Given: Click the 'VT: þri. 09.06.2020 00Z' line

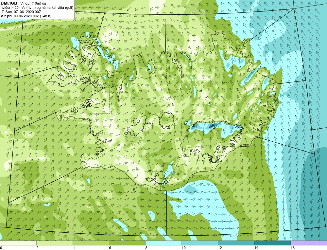Looking at the screenshot, I should [26, 16].
